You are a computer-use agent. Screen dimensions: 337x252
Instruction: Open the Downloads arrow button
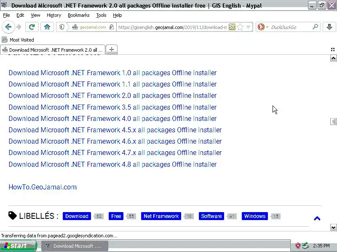coord(329,27)
